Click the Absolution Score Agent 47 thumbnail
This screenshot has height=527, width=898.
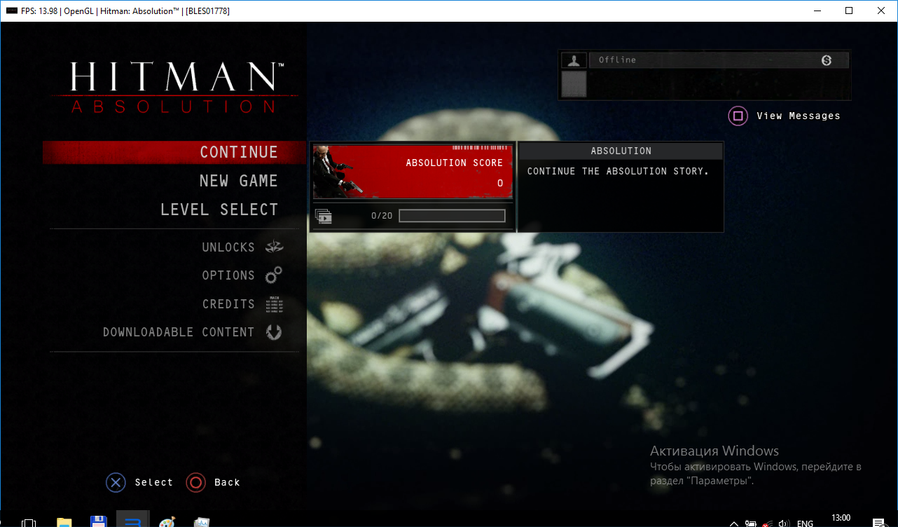pyautogui.click(x=333, y=172)
